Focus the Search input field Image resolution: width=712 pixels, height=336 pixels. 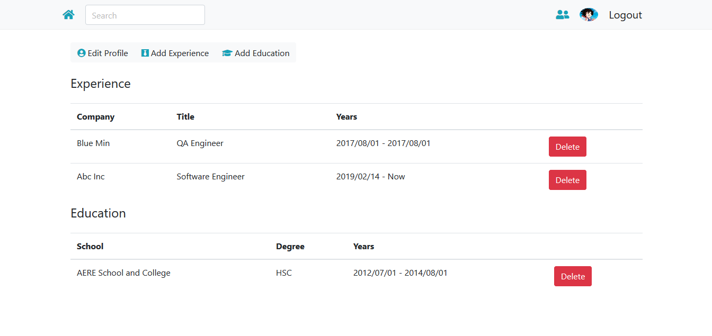[x=145, y=15]
